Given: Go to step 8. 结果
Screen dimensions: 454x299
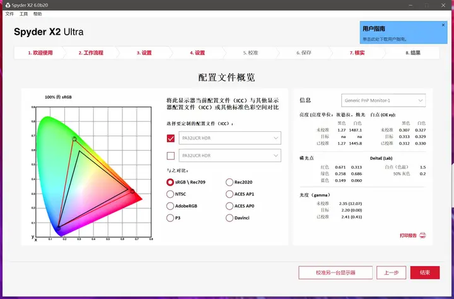Looking at the screenshot, I should 413,53.
